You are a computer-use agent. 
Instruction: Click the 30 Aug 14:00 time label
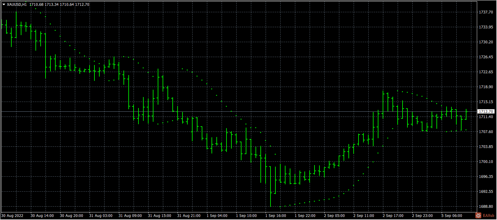[x=42, y=216]
